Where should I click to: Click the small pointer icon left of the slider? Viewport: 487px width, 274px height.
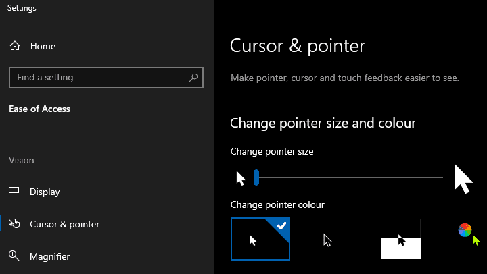click(x=241, y=179)
